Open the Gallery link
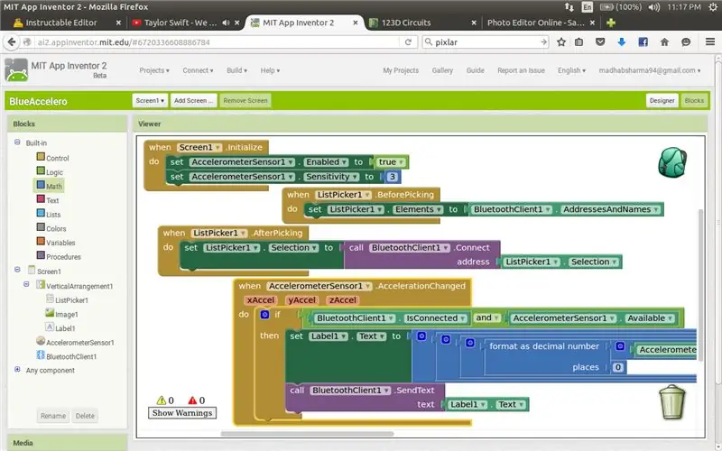Image resolution: width=722 pixels, height=451 pixels. point(442,70)
